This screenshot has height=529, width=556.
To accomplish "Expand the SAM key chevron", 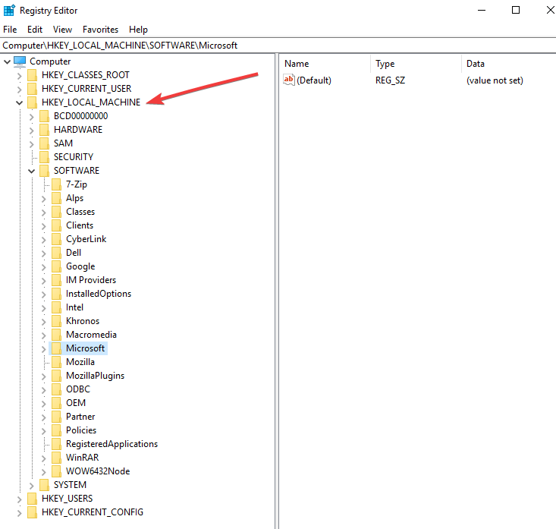I will point(32,143).
